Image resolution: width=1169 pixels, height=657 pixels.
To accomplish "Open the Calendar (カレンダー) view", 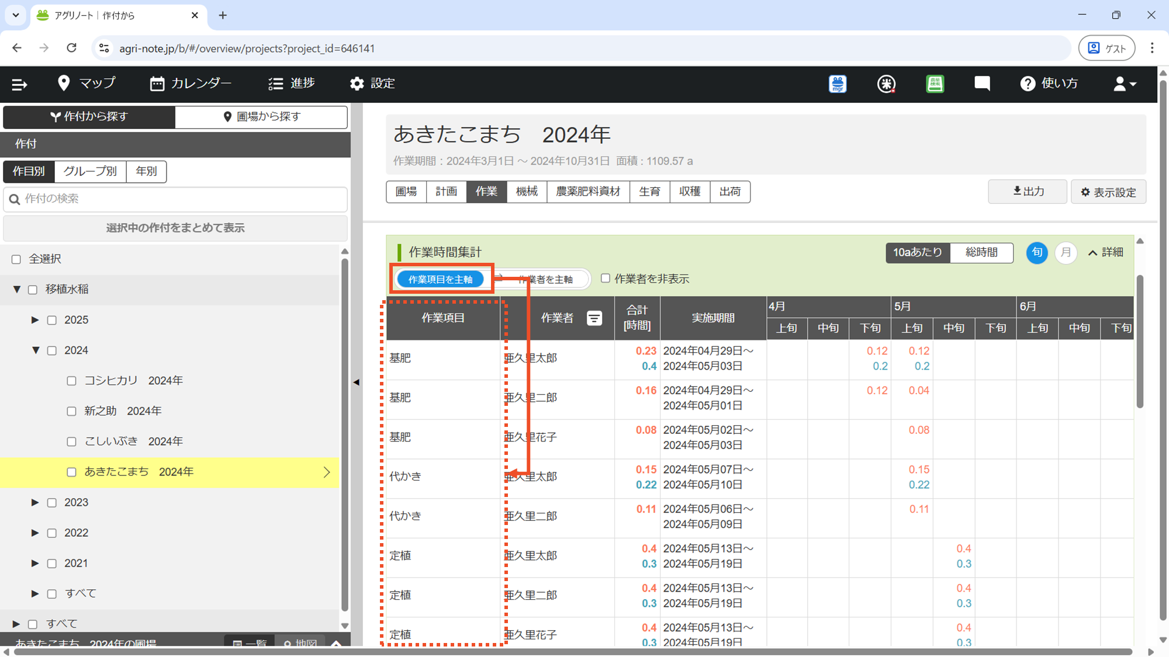I will click(191, 84).
